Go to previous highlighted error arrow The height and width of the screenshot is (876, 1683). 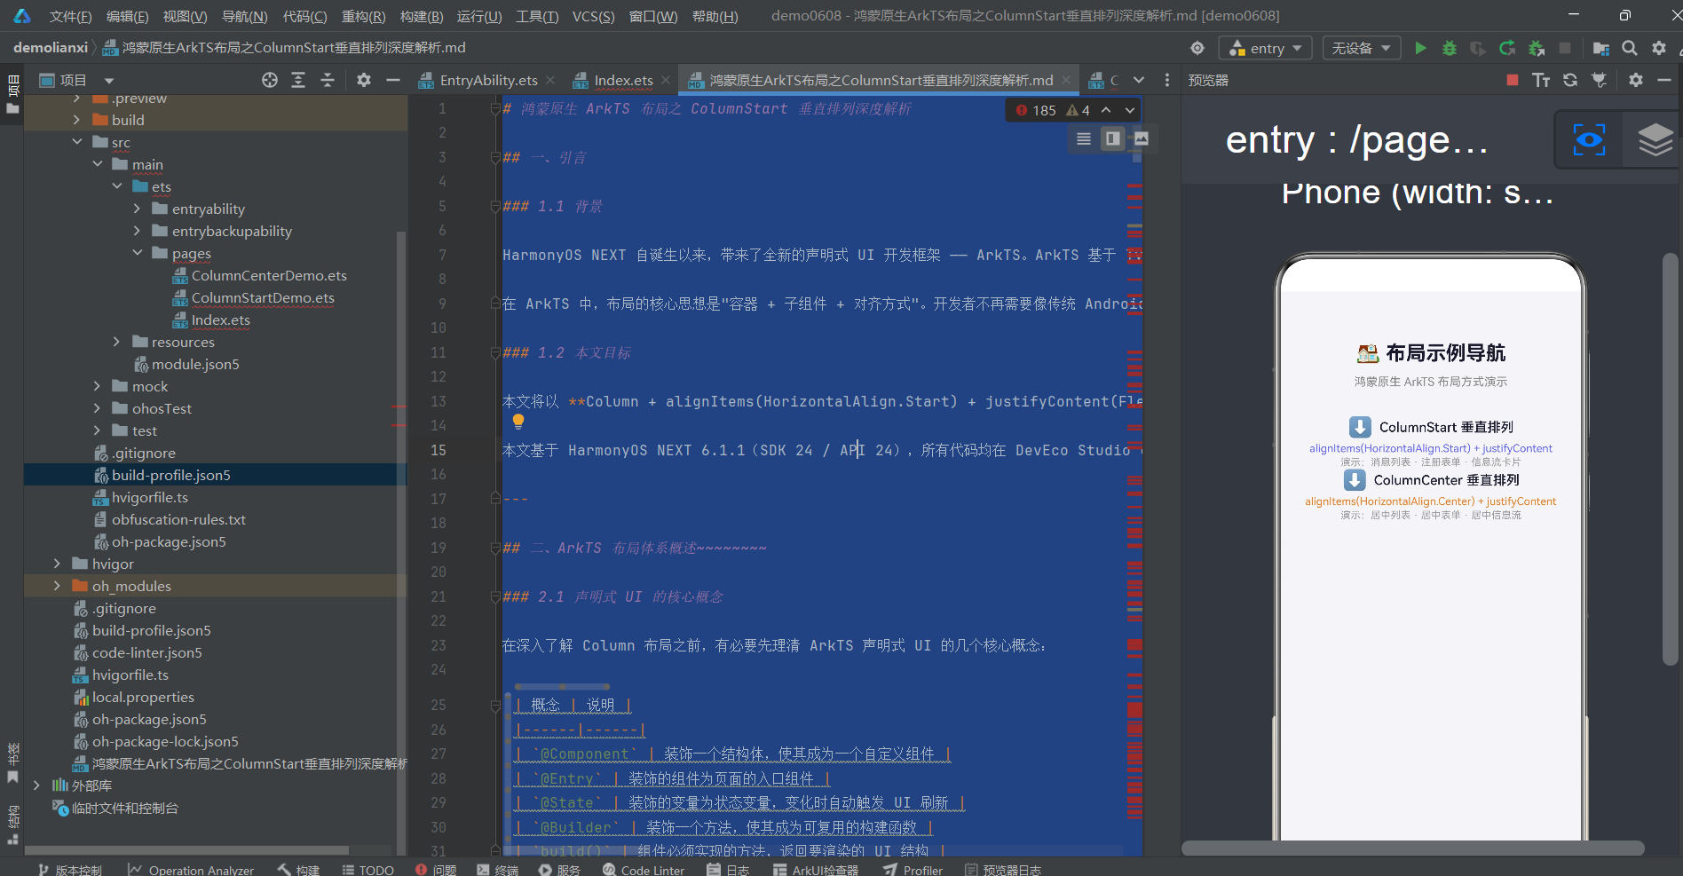click(1106, 110)
